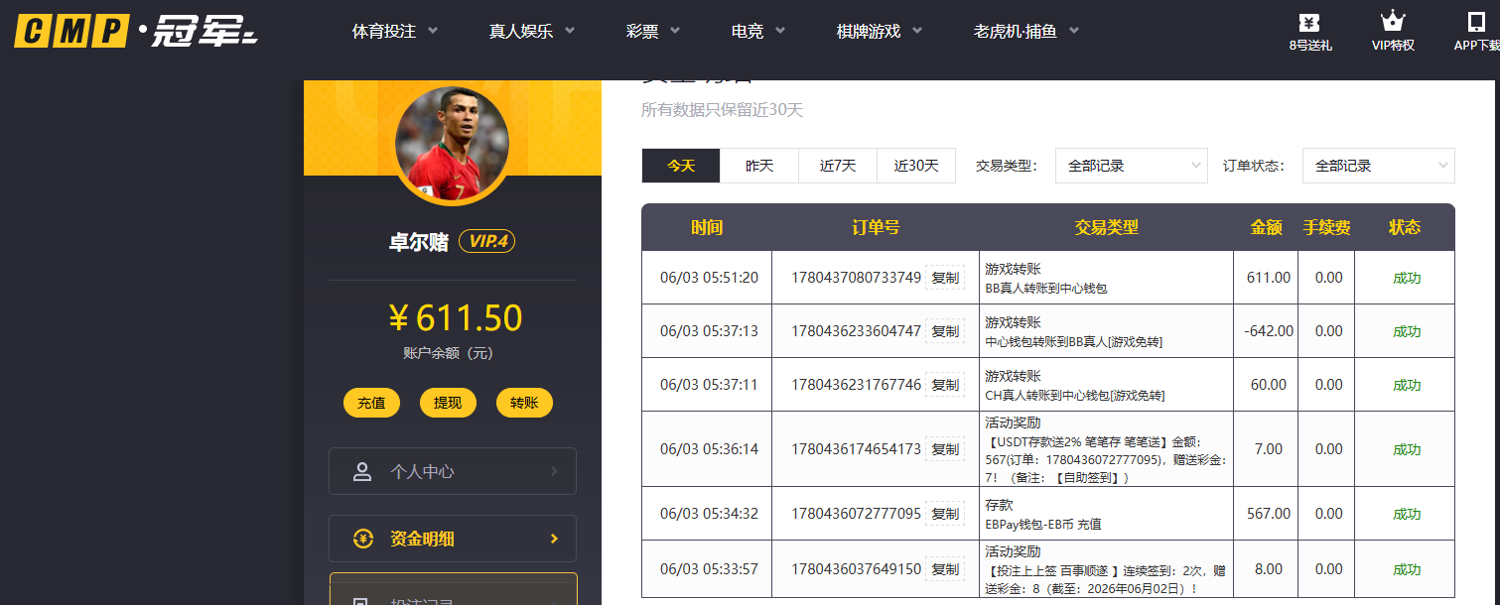Click the 06/03 05:37:13 time cell
The image size is (1500, 605).
click(709, 331)
